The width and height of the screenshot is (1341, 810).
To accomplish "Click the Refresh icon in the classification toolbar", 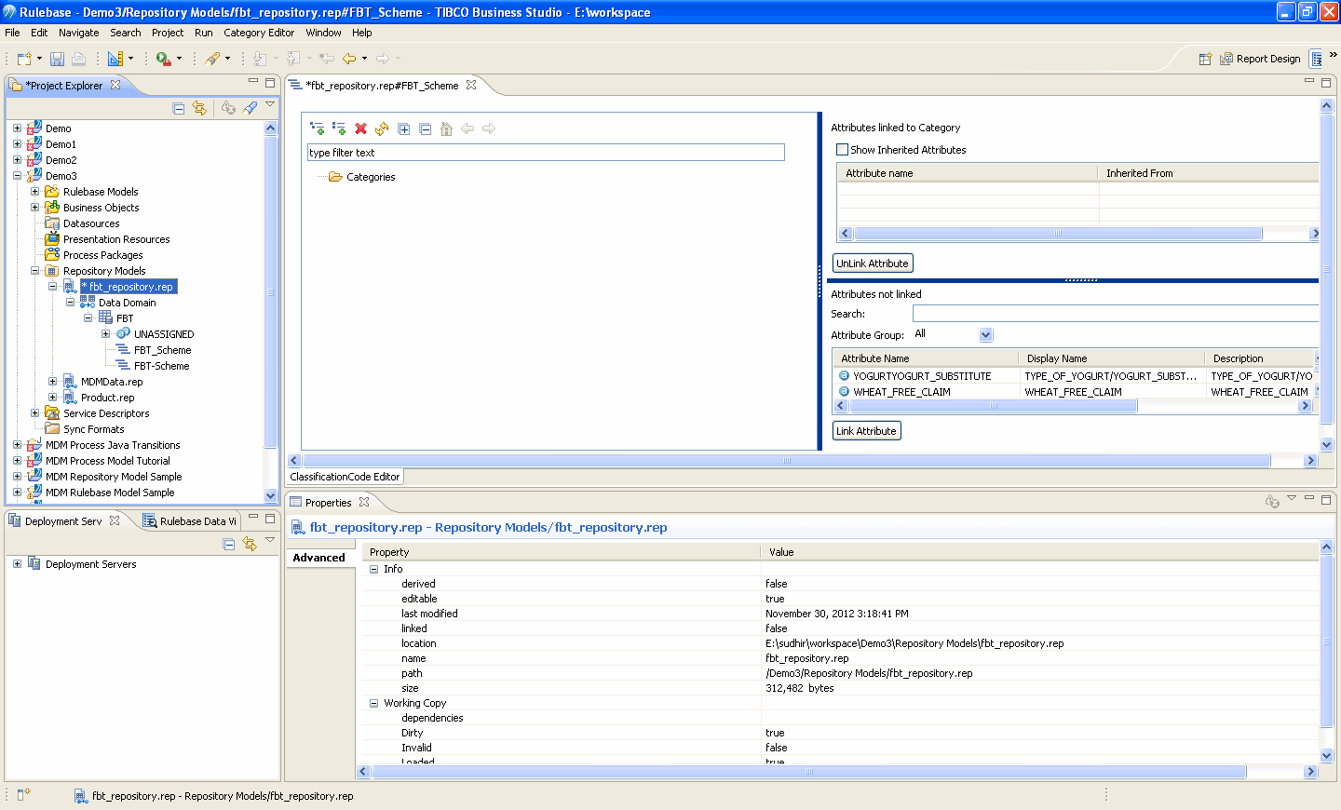I will click(x=382, y=128).
